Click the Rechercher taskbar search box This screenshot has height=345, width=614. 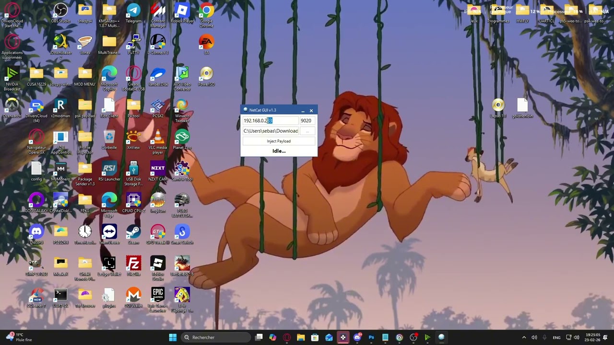[x=216, y=337]
